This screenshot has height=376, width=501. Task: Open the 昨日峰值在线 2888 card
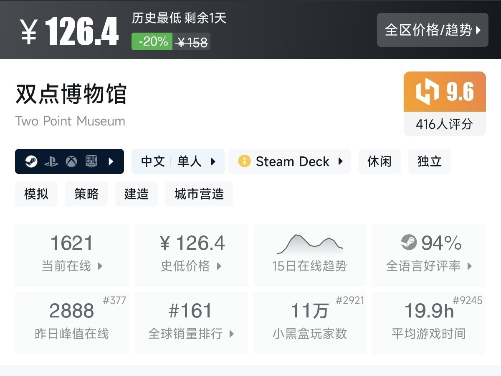(72, 323)
